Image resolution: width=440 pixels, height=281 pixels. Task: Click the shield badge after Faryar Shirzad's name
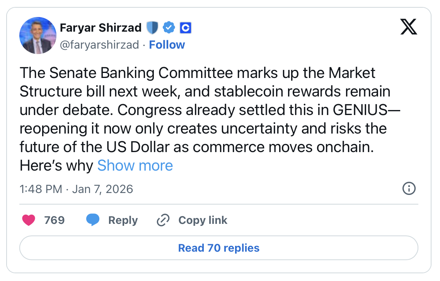pos(153,27)
